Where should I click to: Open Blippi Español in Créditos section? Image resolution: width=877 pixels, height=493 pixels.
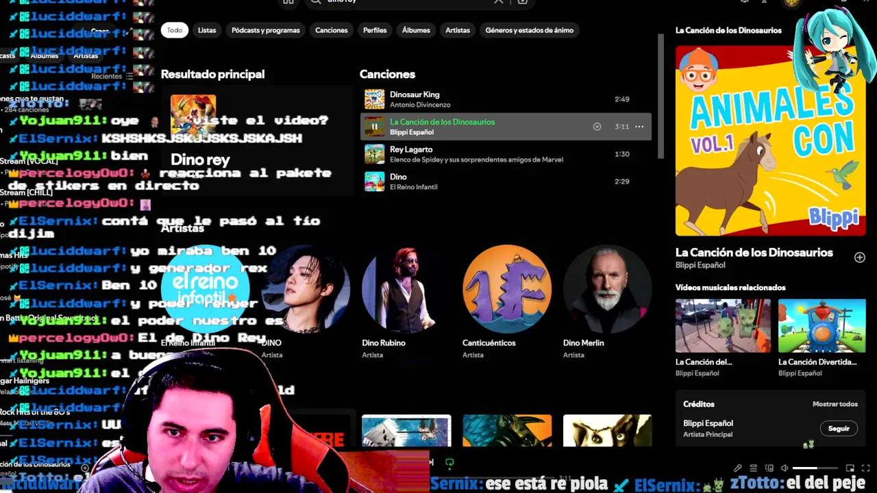[x=708, y=423]
